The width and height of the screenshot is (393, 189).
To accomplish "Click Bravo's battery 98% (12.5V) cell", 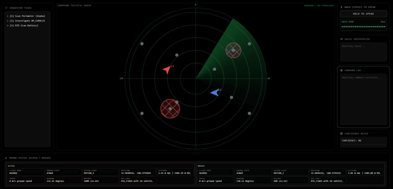I will pos(290,180).
